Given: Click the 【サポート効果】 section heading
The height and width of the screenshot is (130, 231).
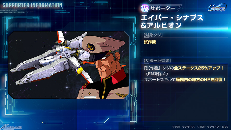Looking at the screenshot, I should pos(157,60).
